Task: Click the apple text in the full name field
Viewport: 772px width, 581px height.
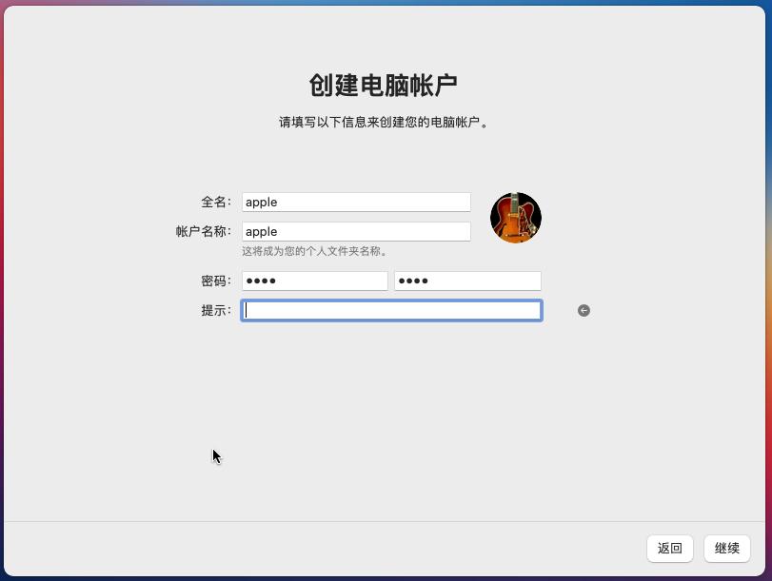Action: (261, 202)
